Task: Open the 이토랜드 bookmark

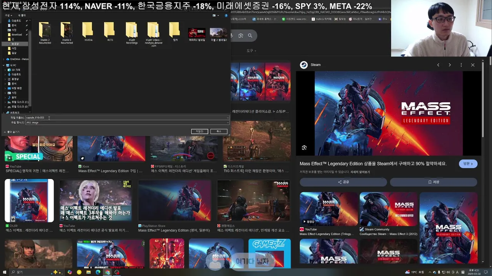Action: tap(295, 19)
